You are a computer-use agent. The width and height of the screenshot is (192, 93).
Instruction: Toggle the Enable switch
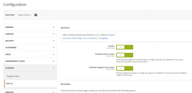point(124,47)
